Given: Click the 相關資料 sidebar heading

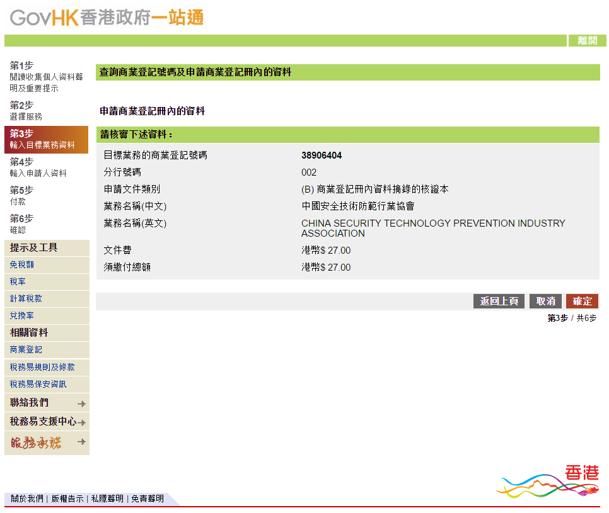Looking at the screenshot, I should [x=29, y=333].
